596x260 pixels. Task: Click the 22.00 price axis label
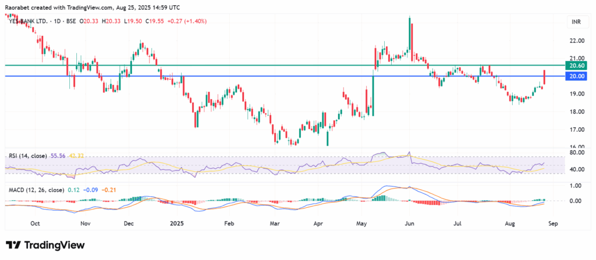click(577, 41)
